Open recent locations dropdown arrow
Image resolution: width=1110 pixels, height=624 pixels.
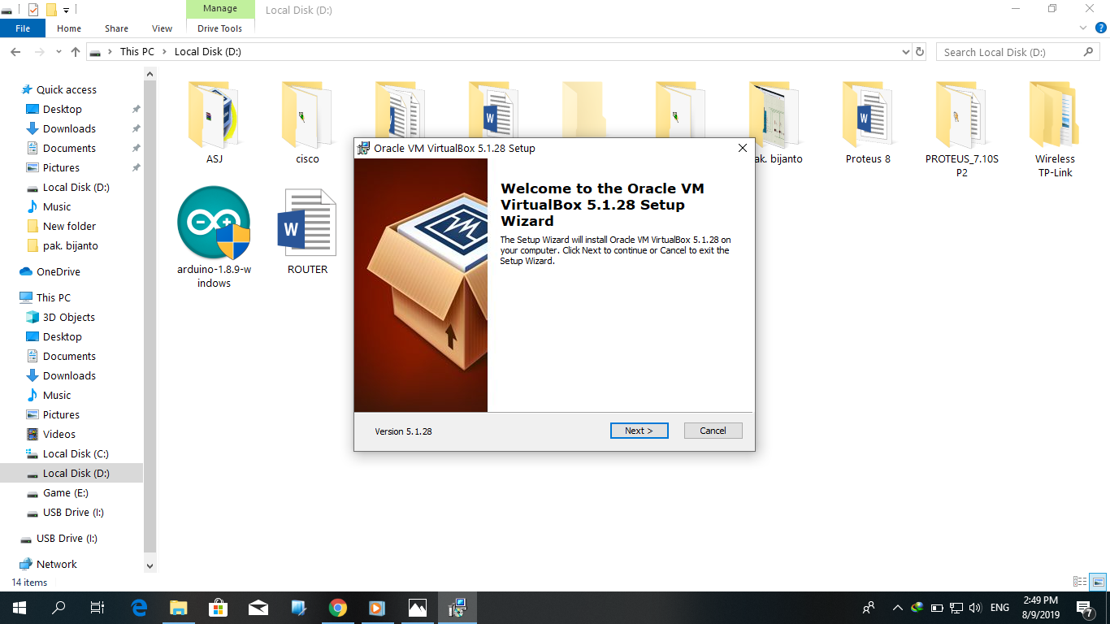59,52
